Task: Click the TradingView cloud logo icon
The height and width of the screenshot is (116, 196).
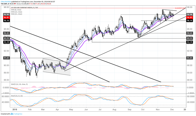Action: pyautogui.click(x=12, y=114)
